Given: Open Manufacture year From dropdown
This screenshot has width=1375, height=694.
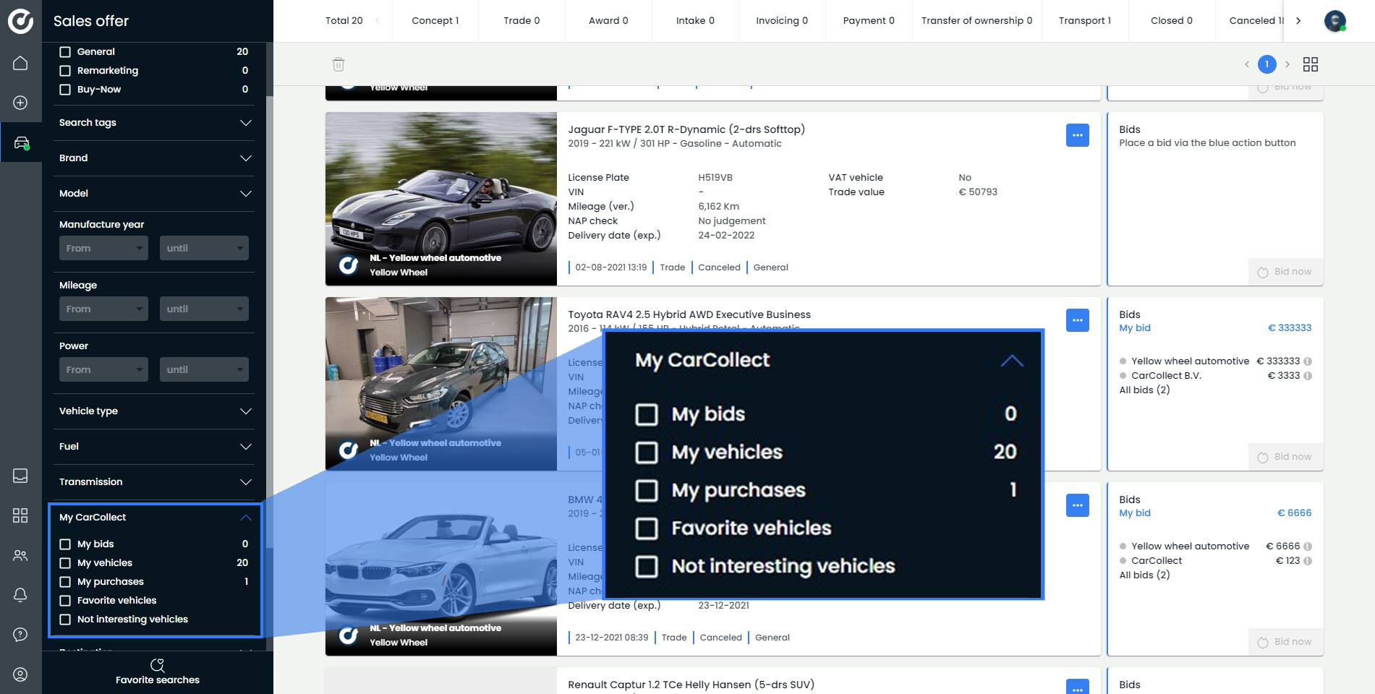Looking at the screenshot, I should click(103, 248).
